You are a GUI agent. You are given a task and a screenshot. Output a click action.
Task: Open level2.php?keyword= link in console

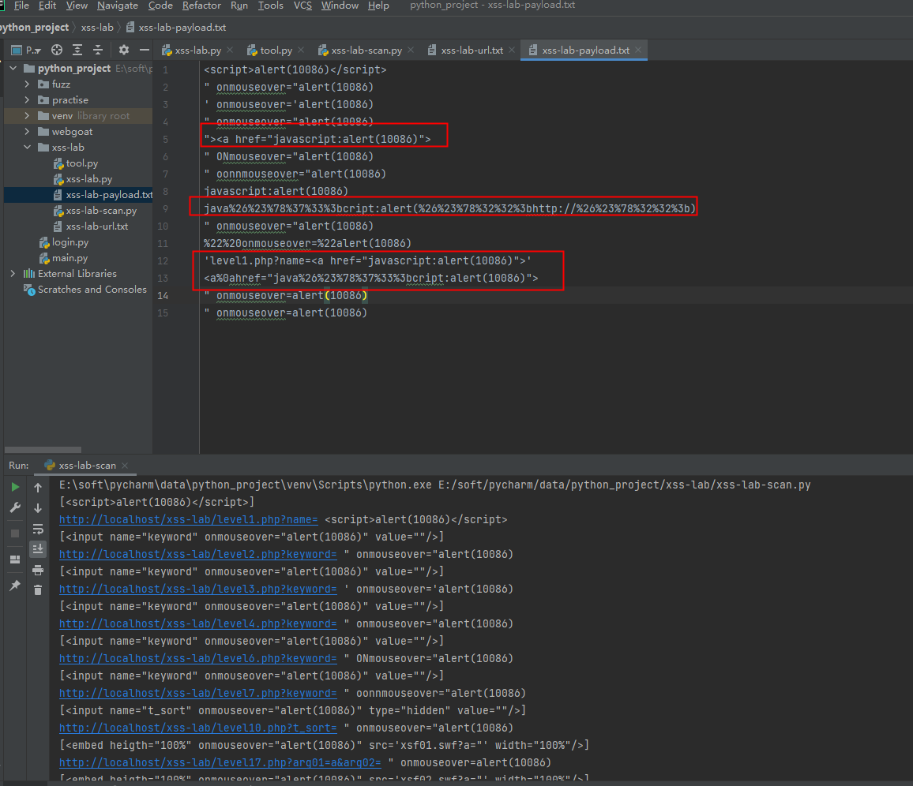click(x=198, y=555)
